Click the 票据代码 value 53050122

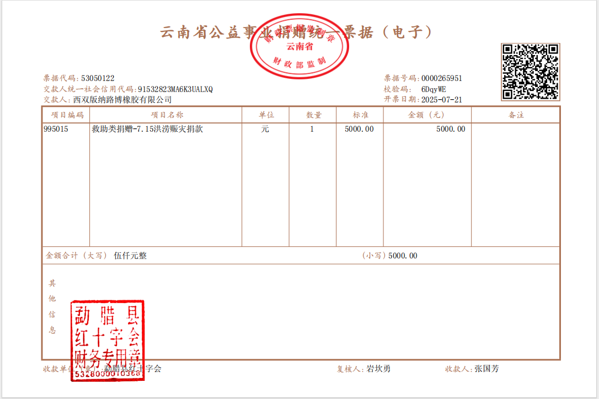tap(98, 78)
